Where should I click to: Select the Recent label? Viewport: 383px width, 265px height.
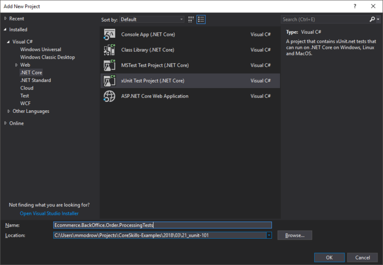pos(16,18)
